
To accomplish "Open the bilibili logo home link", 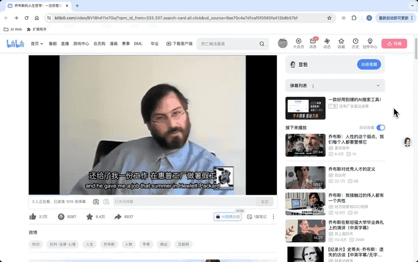I will 15,43.
